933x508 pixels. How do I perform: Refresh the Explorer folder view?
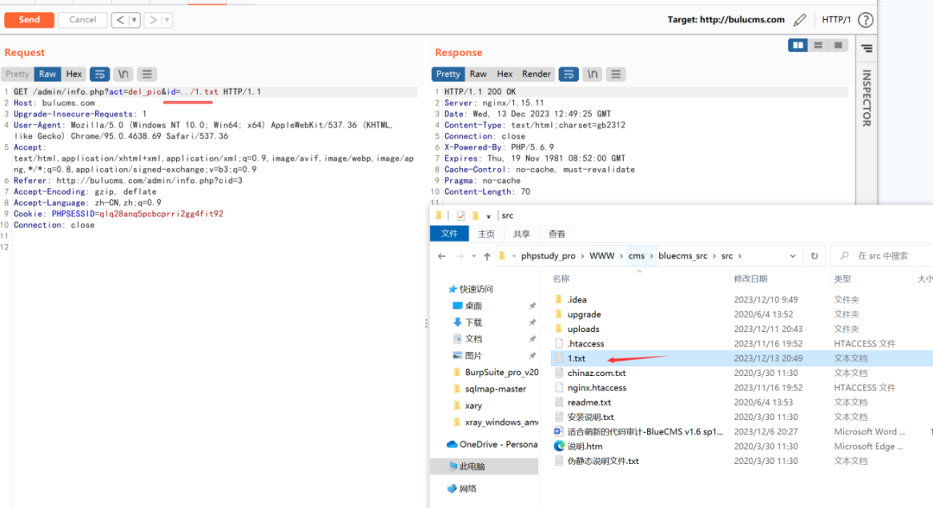[814, 256]
